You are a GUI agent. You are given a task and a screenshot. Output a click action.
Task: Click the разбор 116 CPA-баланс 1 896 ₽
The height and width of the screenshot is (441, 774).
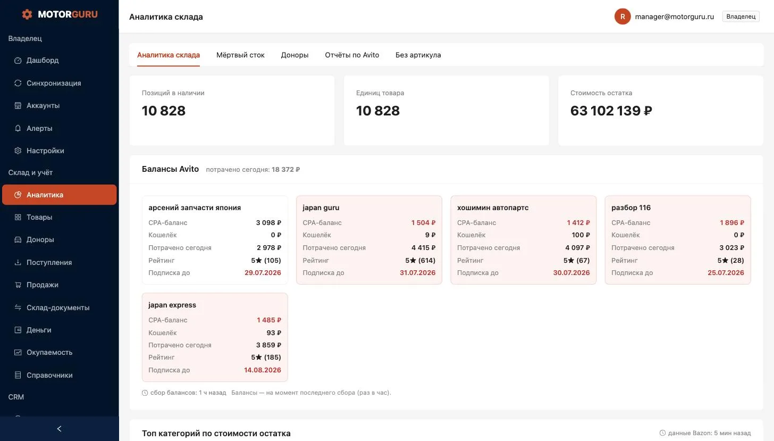pos(732,223)
